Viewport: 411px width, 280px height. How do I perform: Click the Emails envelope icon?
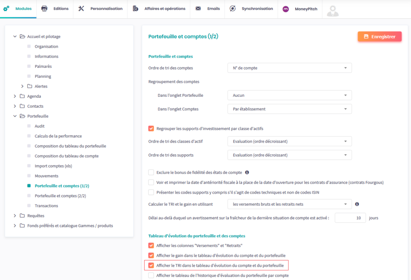[198, 9]
